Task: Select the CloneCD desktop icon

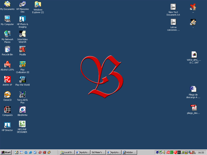Action: coord(7,95)
